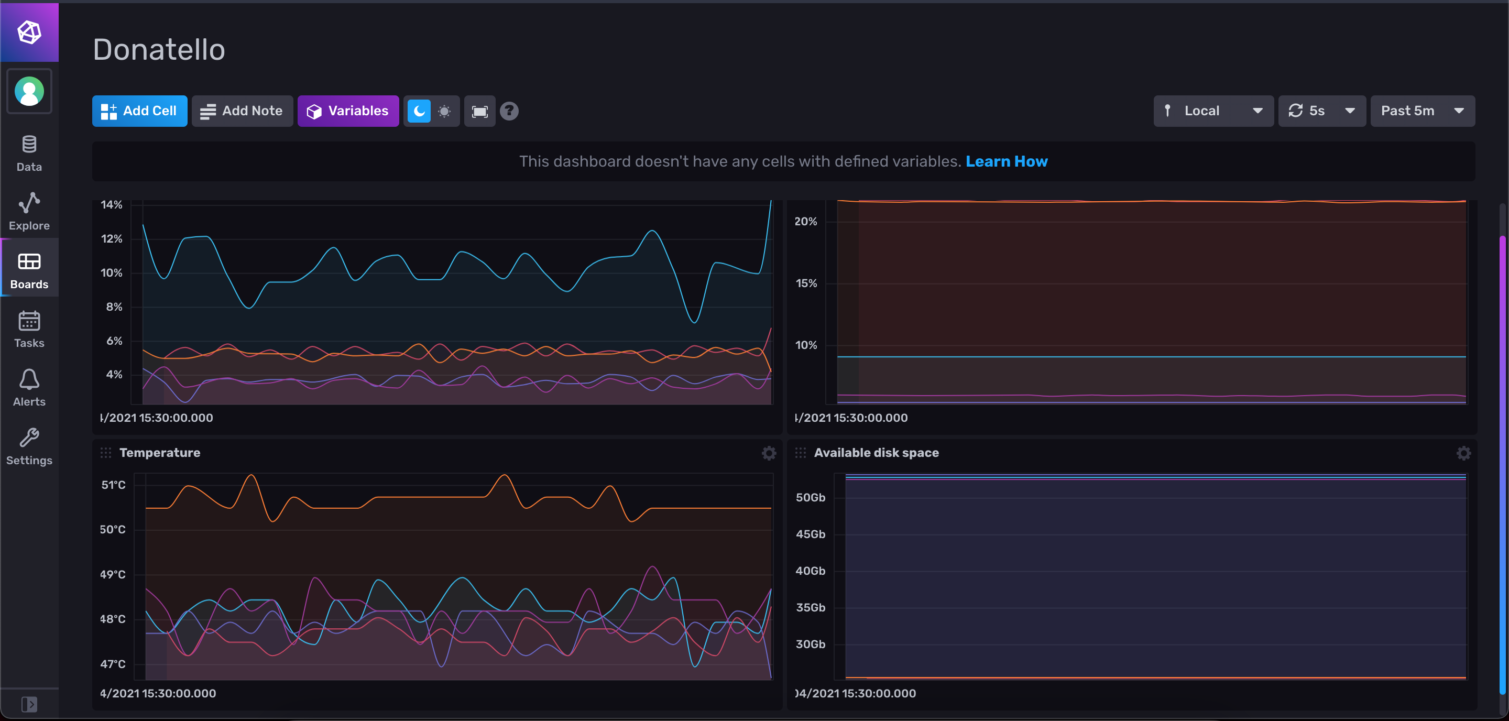Open presentation mode fullscreen icon
1509x721 pixels.
[479, 111]
